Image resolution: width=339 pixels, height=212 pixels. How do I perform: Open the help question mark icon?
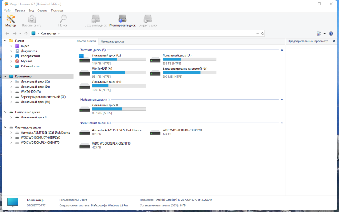[331, 34]
